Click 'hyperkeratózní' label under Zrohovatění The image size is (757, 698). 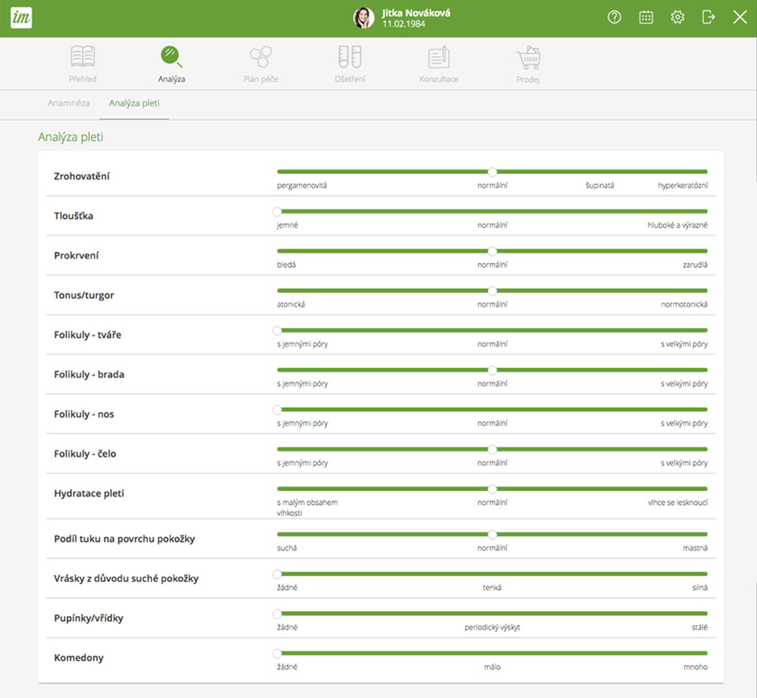pos(683,185)
